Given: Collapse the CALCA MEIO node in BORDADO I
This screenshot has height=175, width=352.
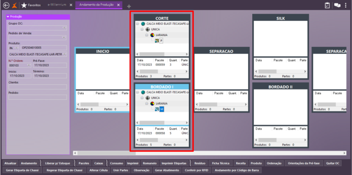Looking at the screenshot, I should (137, 92).
